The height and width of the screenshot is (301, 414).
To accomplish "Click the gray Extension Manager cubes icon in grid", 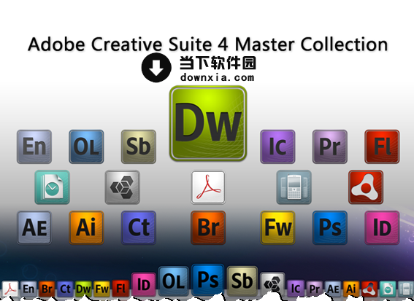I will point(122,187).
